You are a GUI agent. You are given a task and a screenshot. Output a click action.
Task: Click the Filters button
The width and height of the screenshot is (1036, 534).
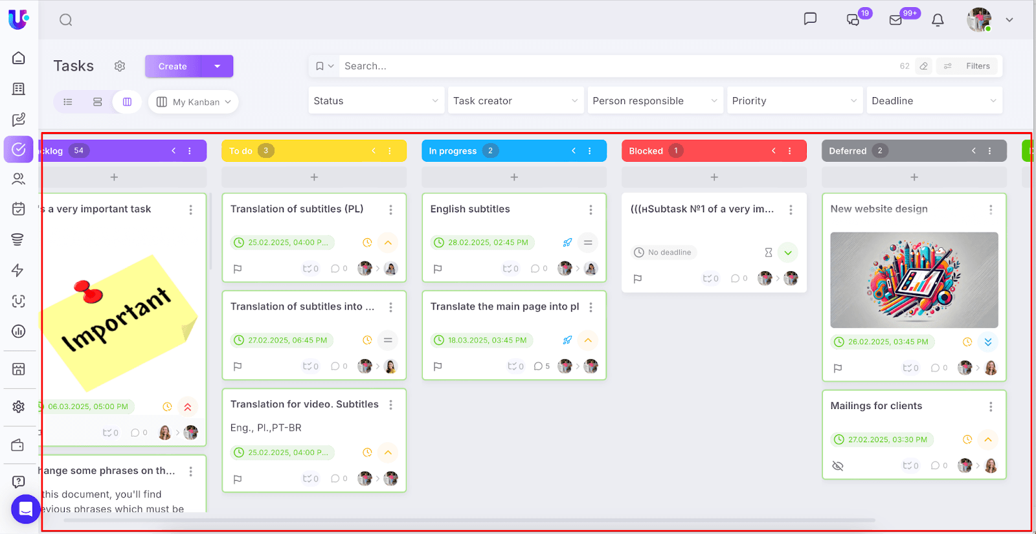tap(969, 66)
